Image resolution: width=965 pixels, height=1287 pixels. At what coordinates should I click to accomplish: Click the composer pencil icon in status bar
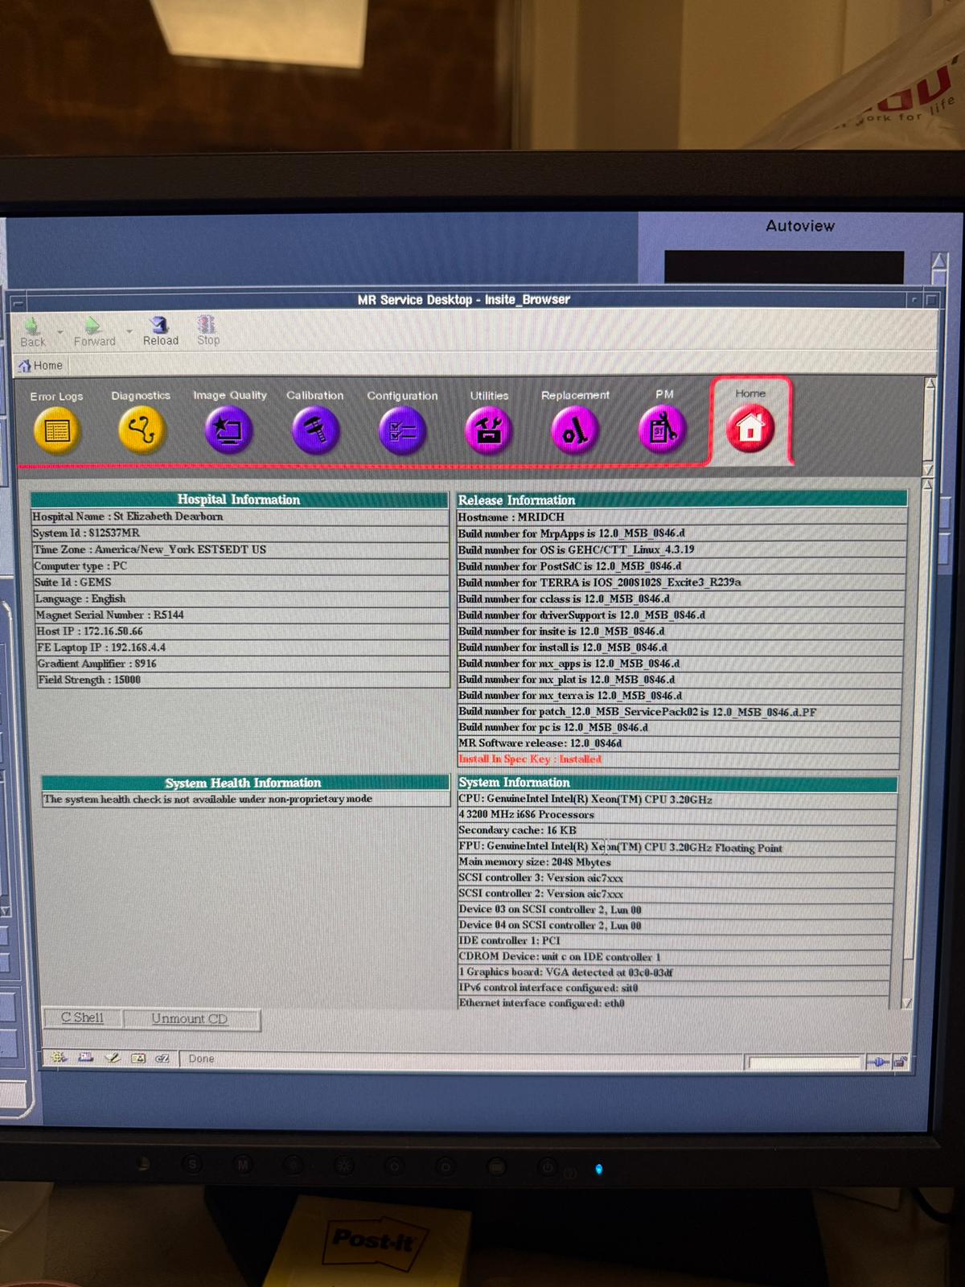click(113, 1058)
